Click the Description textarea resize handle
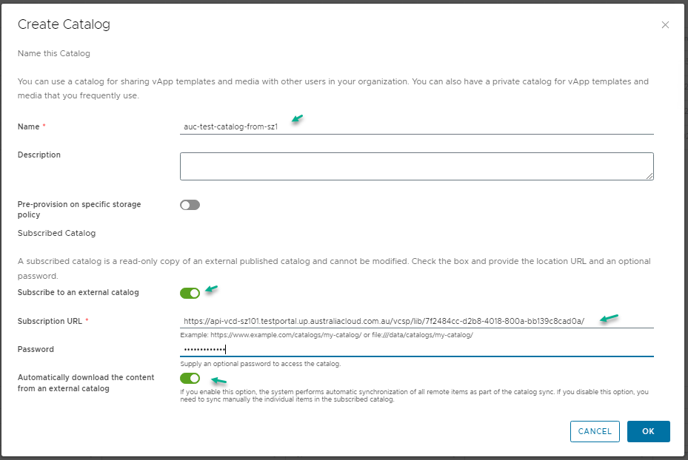The width and height of the screenshot is (688, 460). 649,176
